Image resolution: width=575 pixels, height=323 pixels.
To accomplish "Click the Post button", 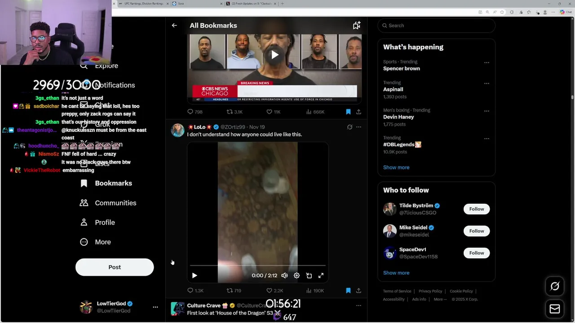I will tap(115, 267).
